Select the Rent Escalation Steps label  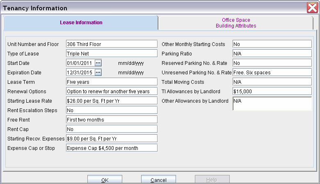pyautogui.click(x=32, y=110)
